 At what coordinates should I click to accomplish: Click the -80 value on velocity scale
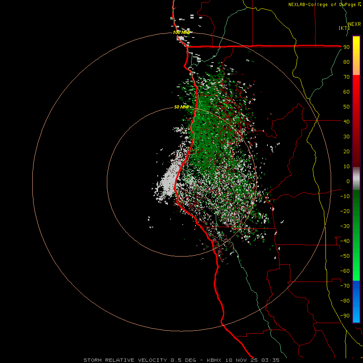345,301
